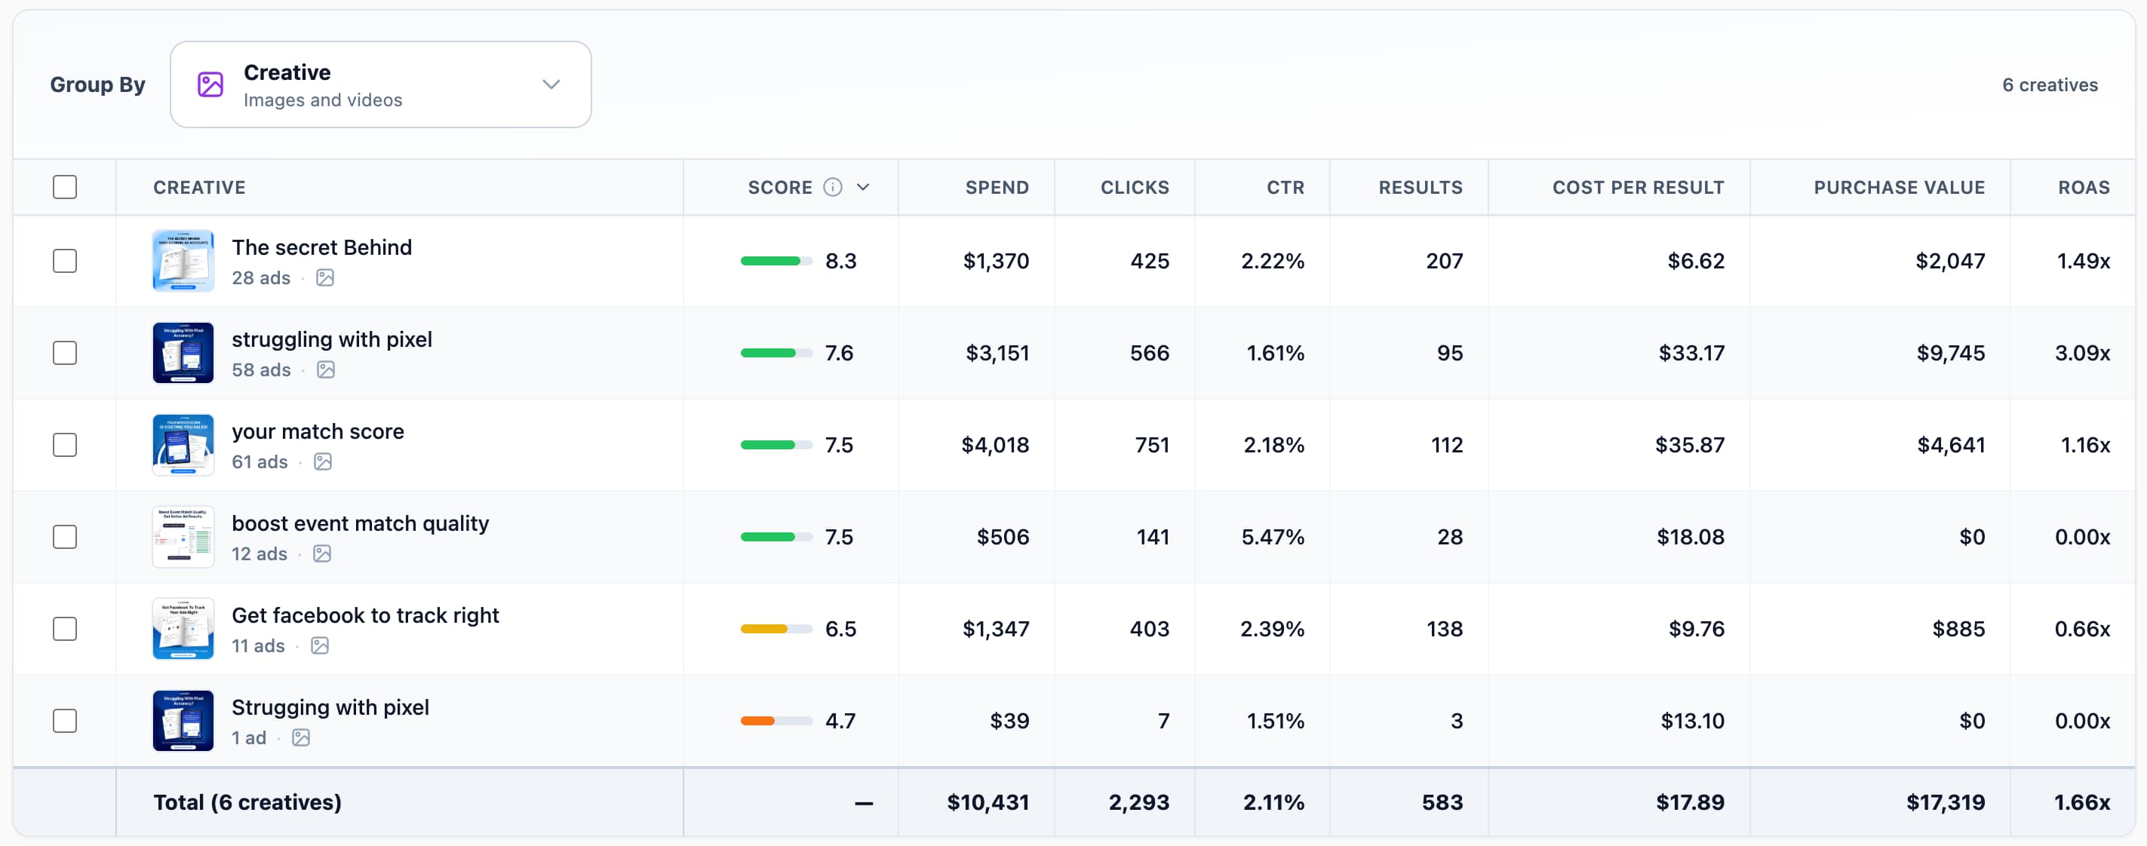Check the row checkbox for The secret Behind

click(64, 261)
